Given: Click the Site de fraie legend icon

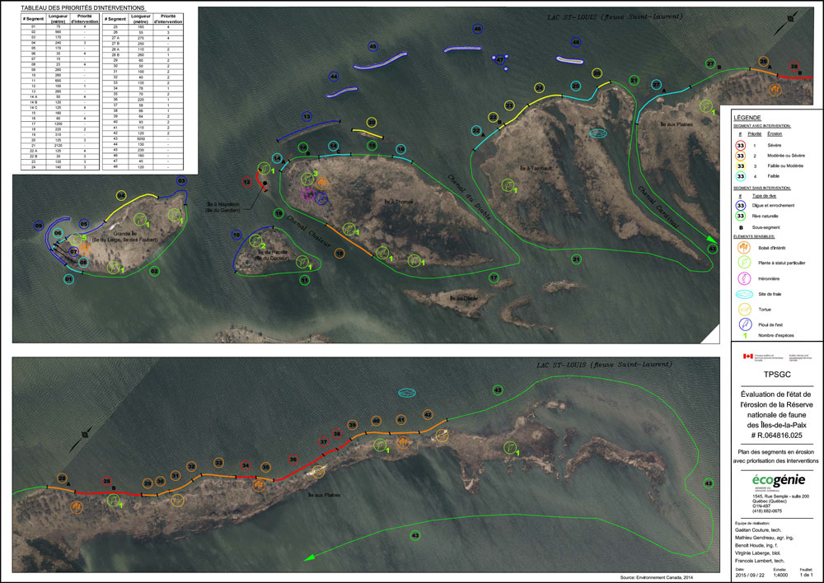Looking at the screenshot, I should coord(744,294).
